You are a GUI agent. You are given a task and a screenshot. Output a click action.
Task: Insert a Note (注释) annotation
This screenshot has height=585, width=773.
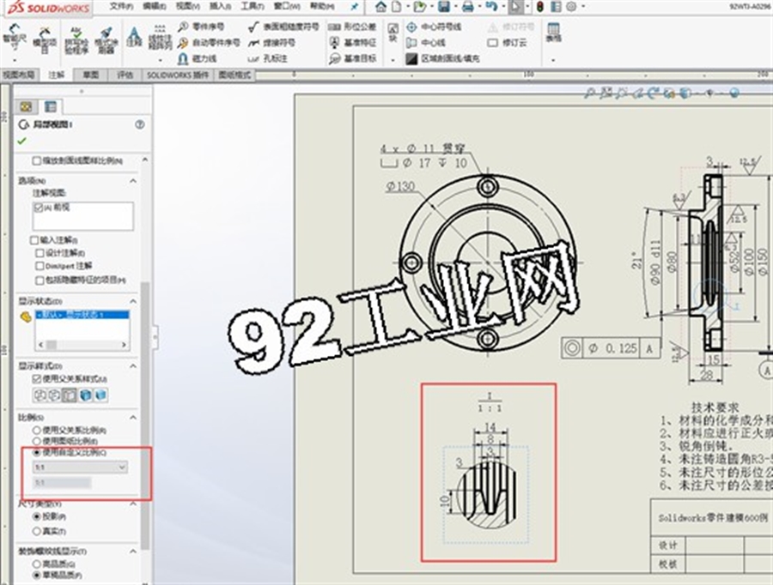134,38
